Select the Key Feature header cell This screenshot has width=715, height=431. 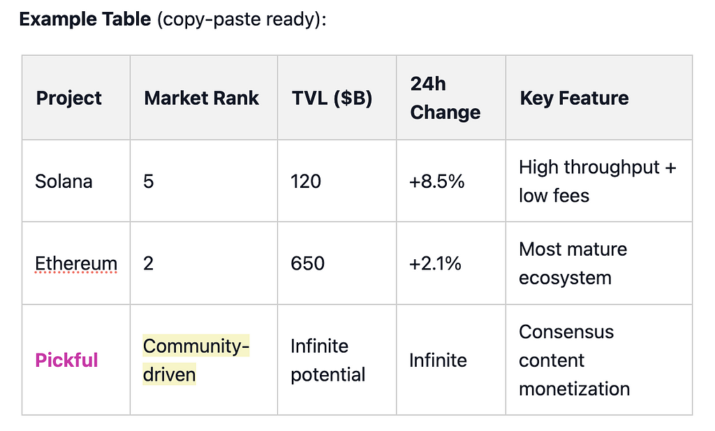(x=574, y=98)
